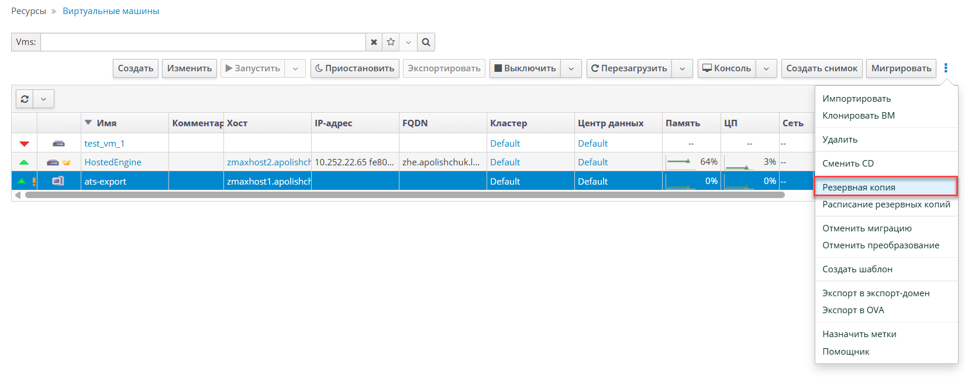Click the red down status arrow for test_vm_1
This screenshot has height=378, width=965.
pyautogui.click(x=24, y=144)
